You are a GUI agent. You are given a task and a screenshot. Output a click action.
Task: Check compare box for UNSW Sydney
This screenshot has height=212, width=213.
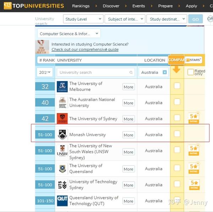(x=177, y=150)
